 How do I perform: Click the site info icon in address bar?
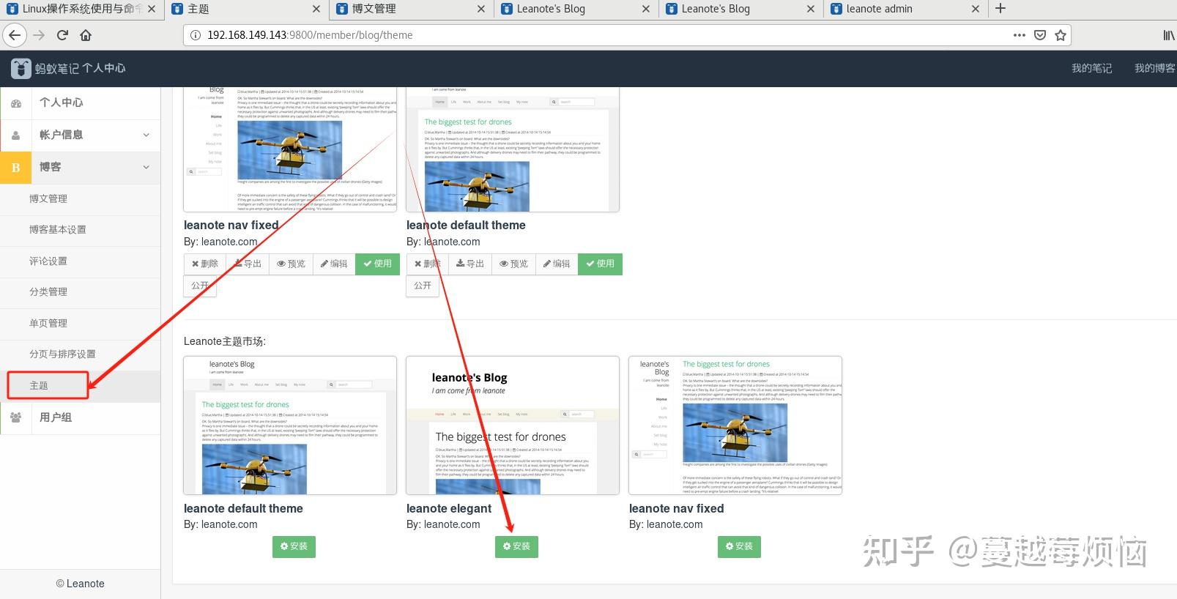tap(195, 35)
